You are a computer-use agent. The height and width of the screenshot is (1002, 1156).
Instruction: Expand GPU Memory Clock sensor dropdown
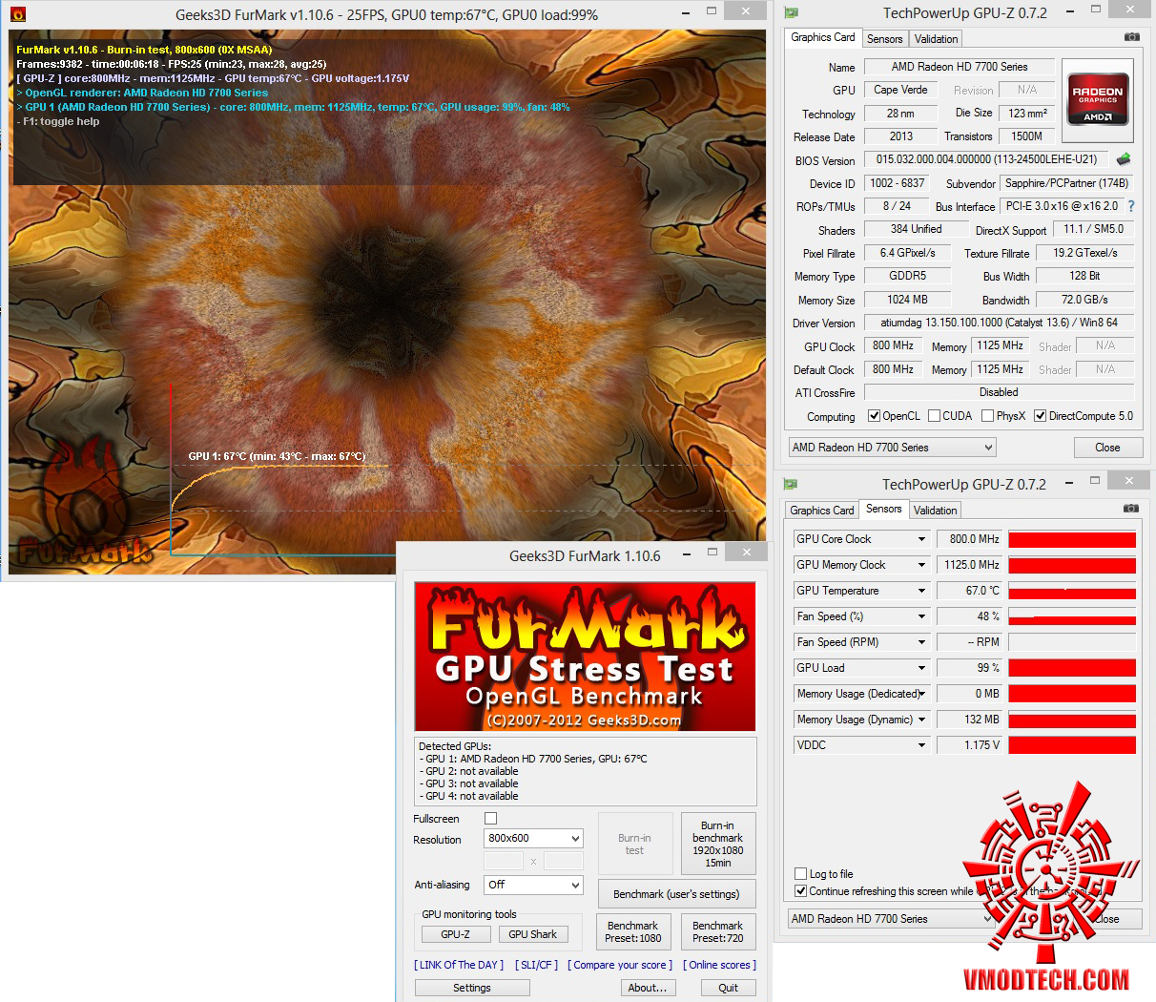921,565
